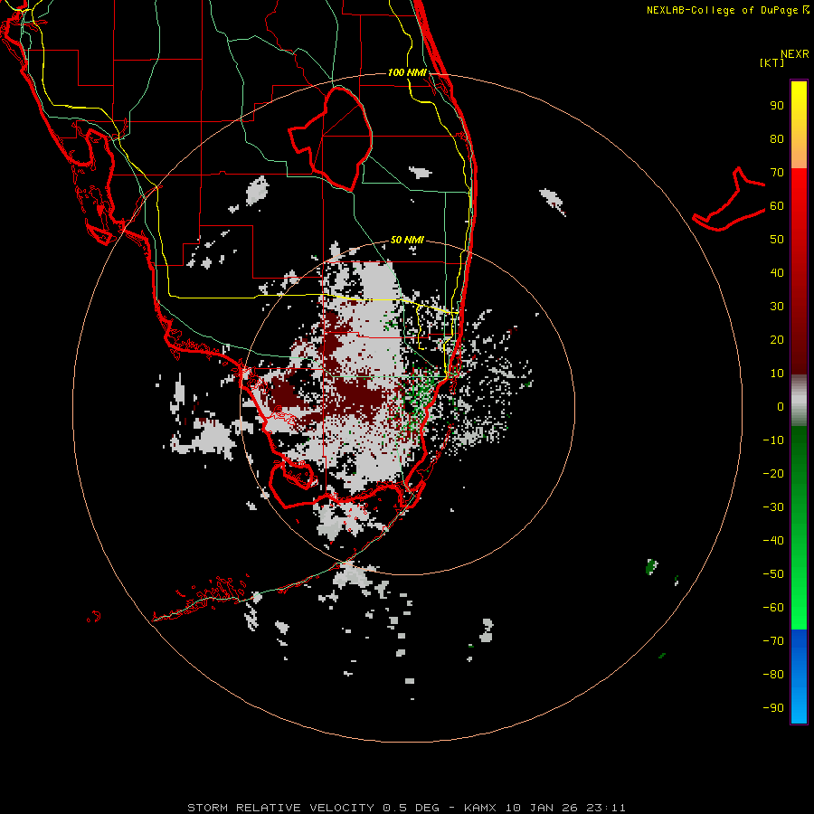Select the positive 20 value on the velocity scale
This screenshot has height=814, width=814.
point(777,339)
